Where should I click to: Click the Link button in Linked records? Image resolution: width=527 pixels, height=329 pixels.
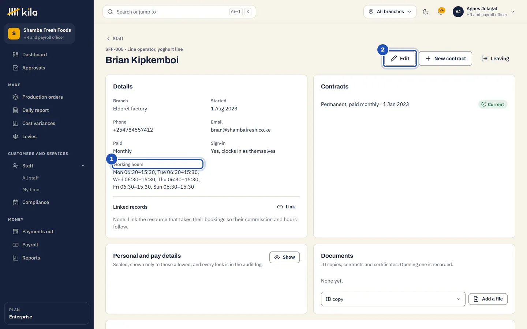286,207
